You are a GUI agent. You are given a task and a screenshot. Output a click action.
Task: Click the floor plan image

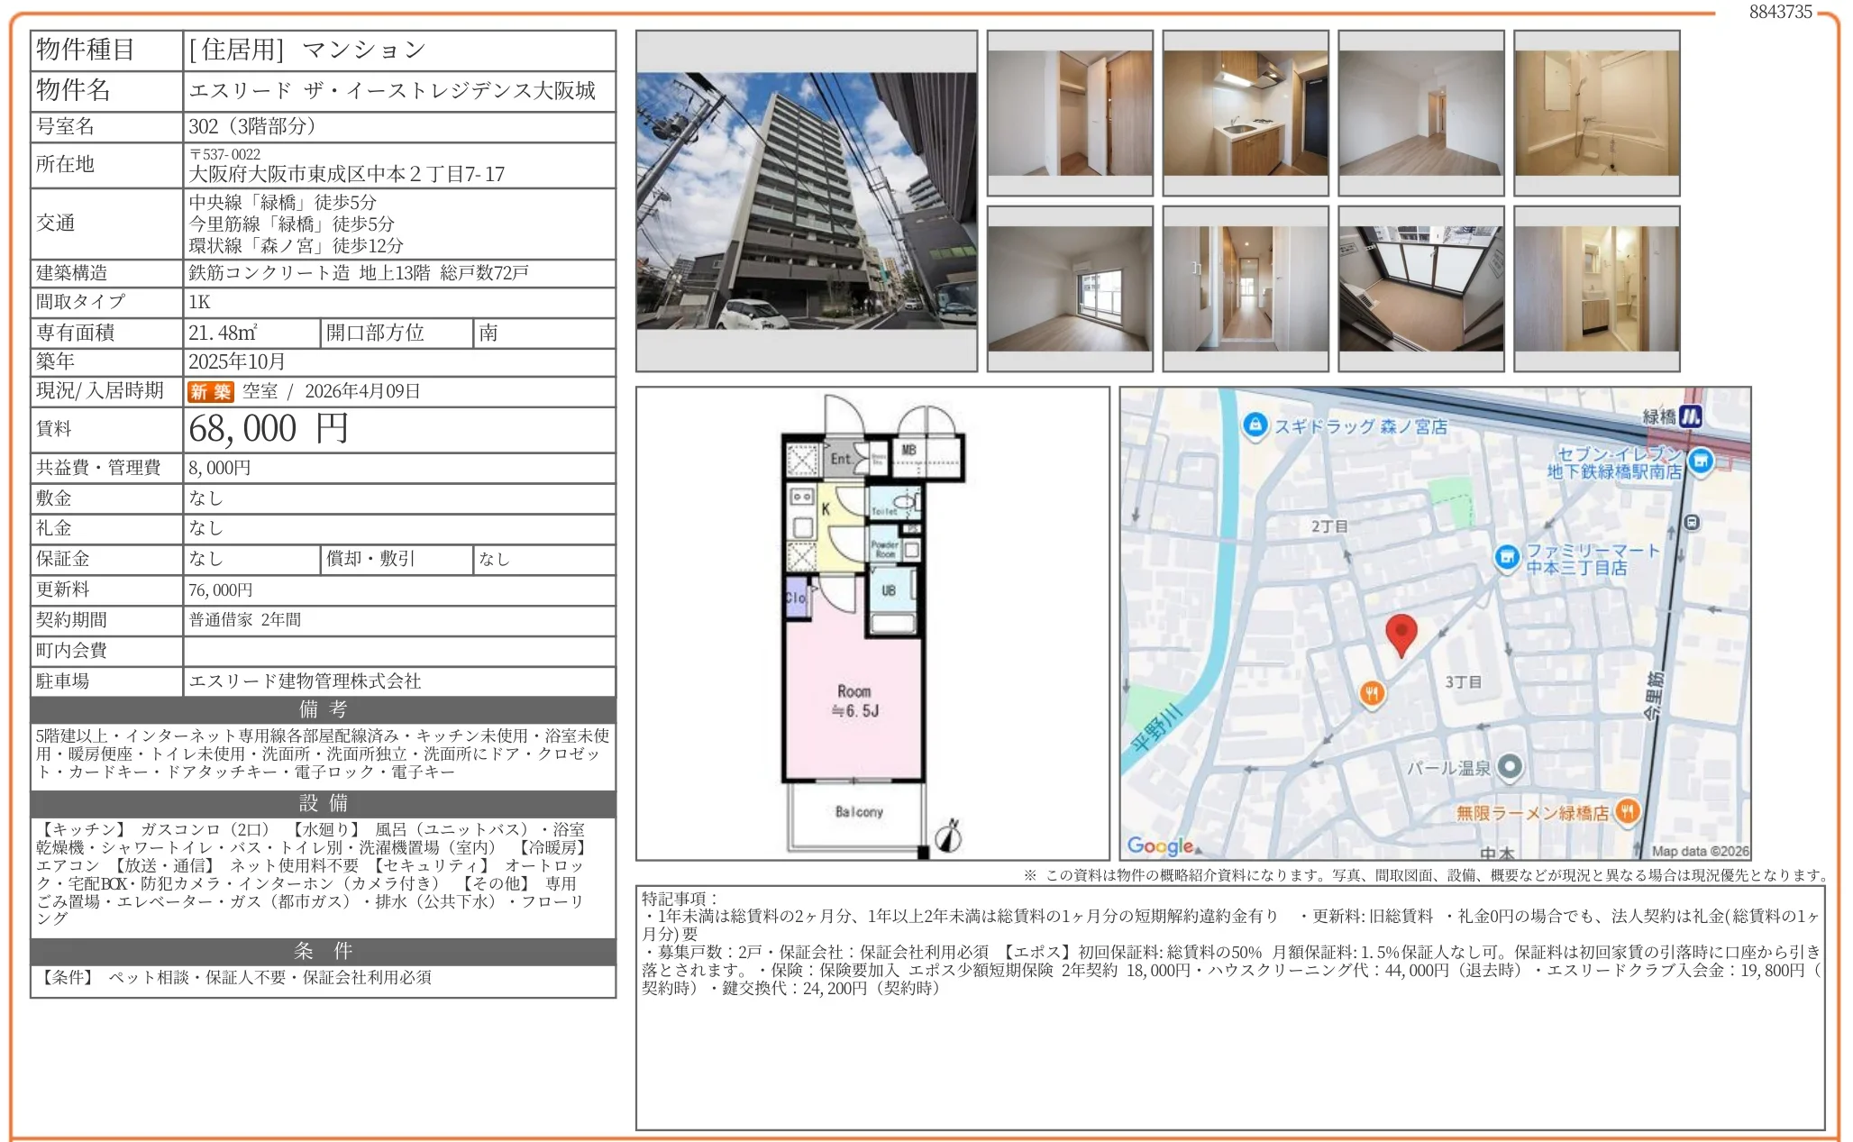pos(872,624)
